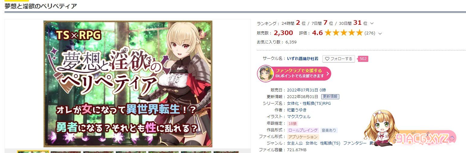Screen dimensions: 466x153
Task: Open author link 杞憂うゆき
Action: [297, 110]
